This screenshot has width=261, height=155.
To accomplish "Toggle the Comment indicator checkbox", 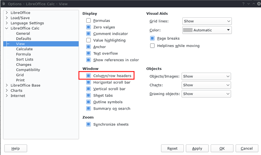I will coord(89,34).
